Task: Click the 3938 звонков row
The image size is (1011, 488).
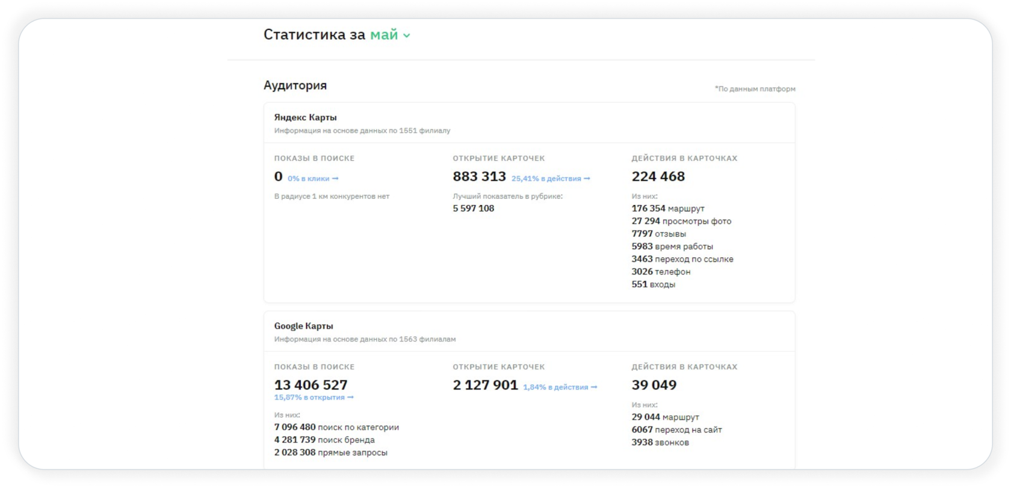Action: (x=660, y=442)
